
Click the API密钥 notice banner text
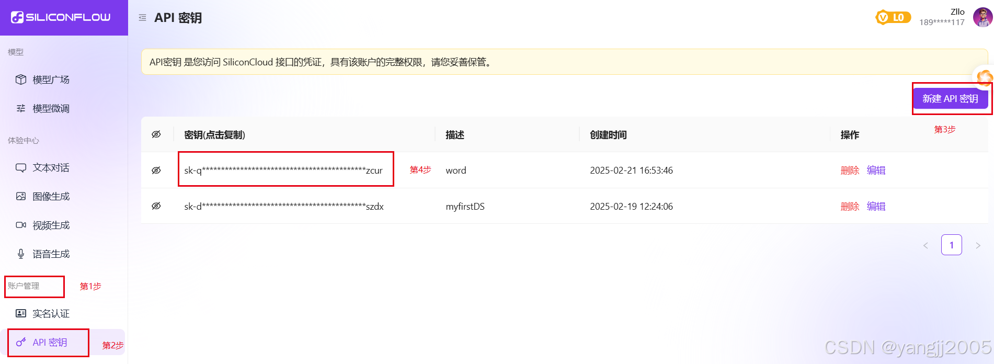point(322,62)
